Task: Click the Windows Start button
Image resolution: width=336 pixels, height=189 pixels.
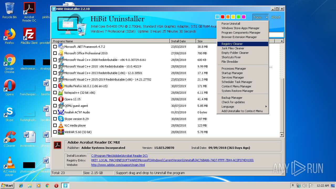Action: point(7,185)
